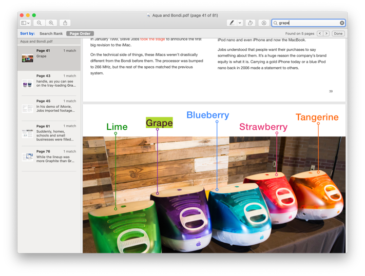The width and height of the screenshot is (365, 276).
Task: Click the green full screen button
Action: pos(34,15)
